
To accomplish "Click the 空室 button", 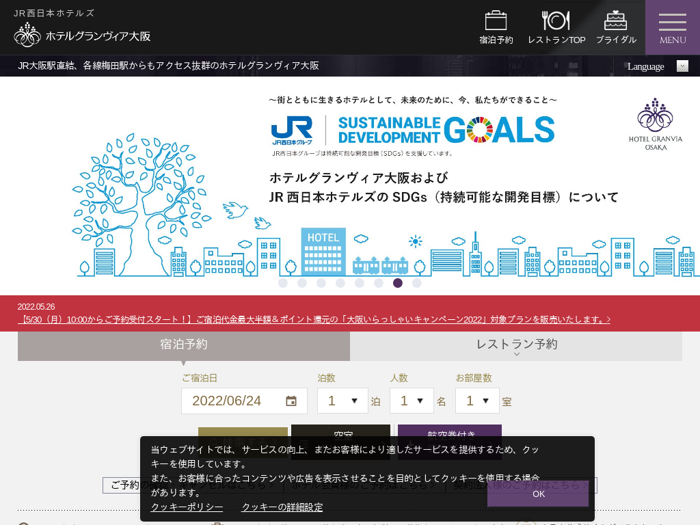I will (340, 431).
